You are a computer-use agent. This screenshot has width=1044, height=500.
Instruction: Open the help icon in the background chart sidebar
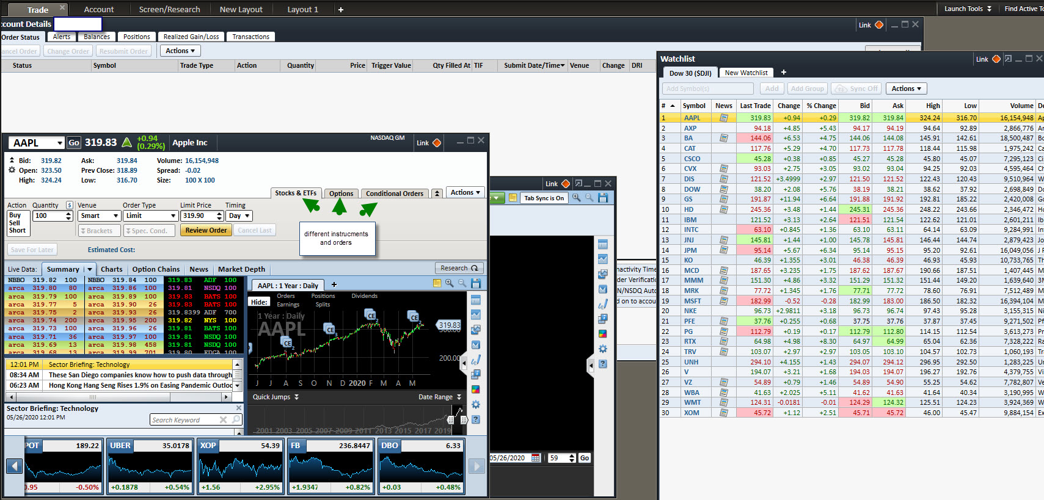[603, 364]
